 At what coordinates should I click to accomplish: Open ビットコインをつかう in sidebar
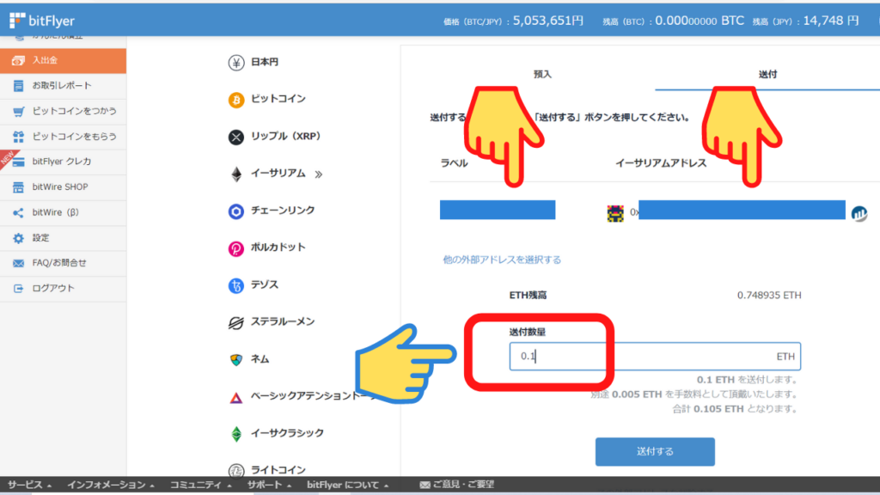(x=63, y=111)
